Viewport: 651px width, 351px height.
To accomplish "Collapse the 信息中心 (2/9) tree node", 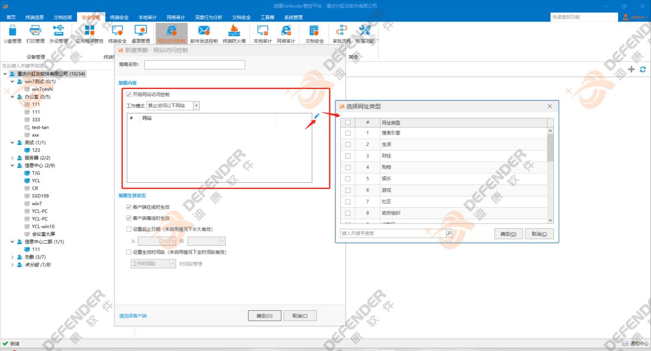I will tap(12, 165).
